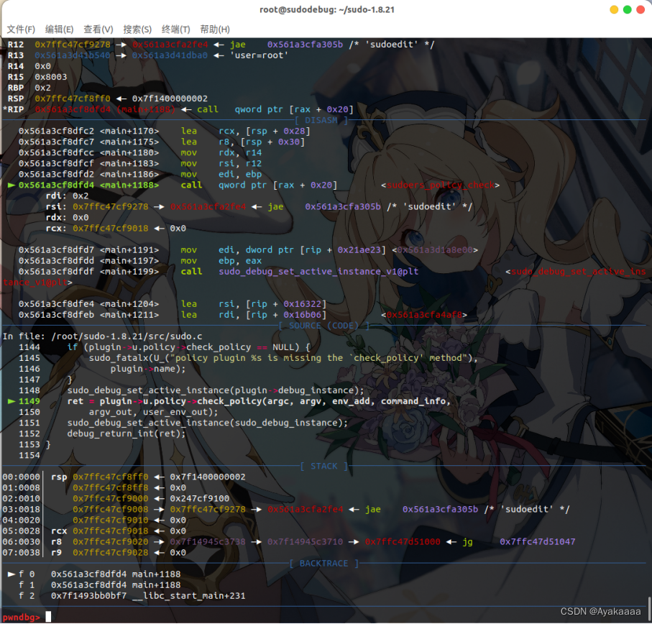Click file path /root/sudo-1.8.21/src/sudo.c
Screen dimensions: 652x624
tap(127, 336)
